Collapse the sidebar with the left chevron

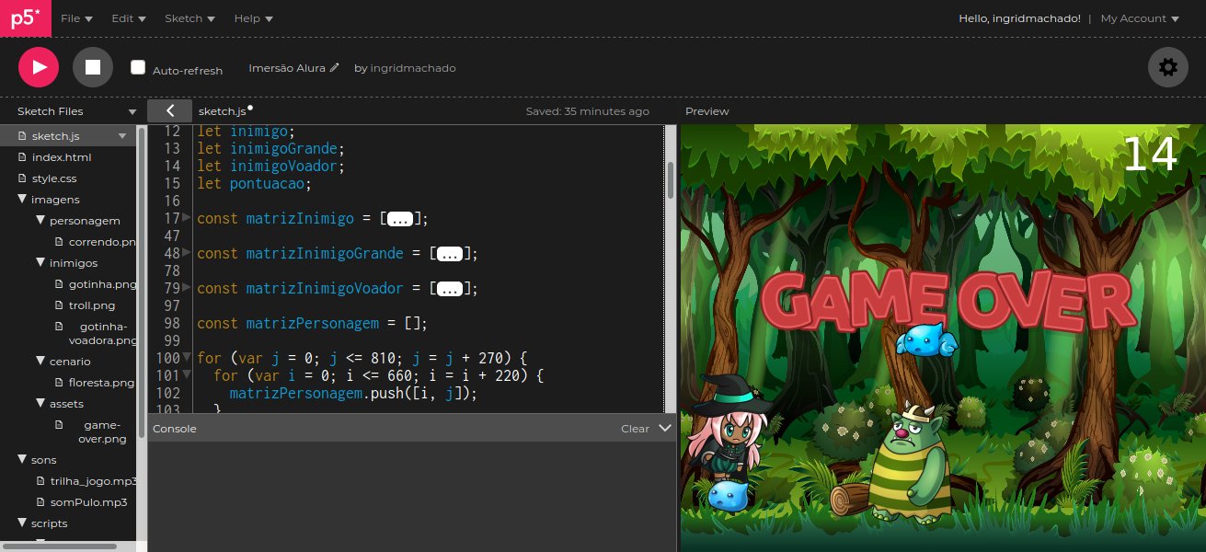tap(169, 110)
